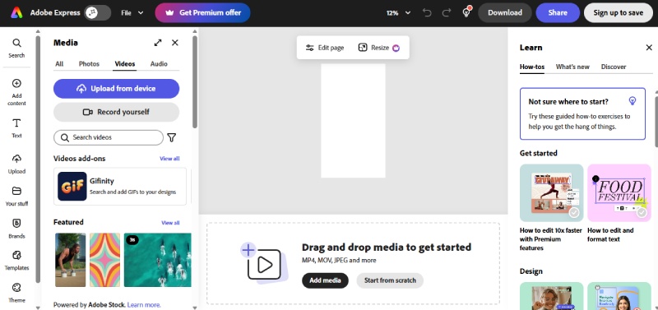The image size is (658, 310).
Task: Select the Videos tab
Action: (x=125, y=64)
